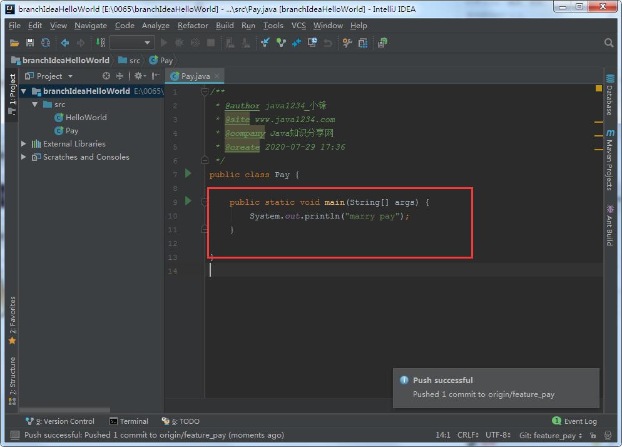
Task: Click src breadcrumb in navigation bar
Action: tap(130, 60)
